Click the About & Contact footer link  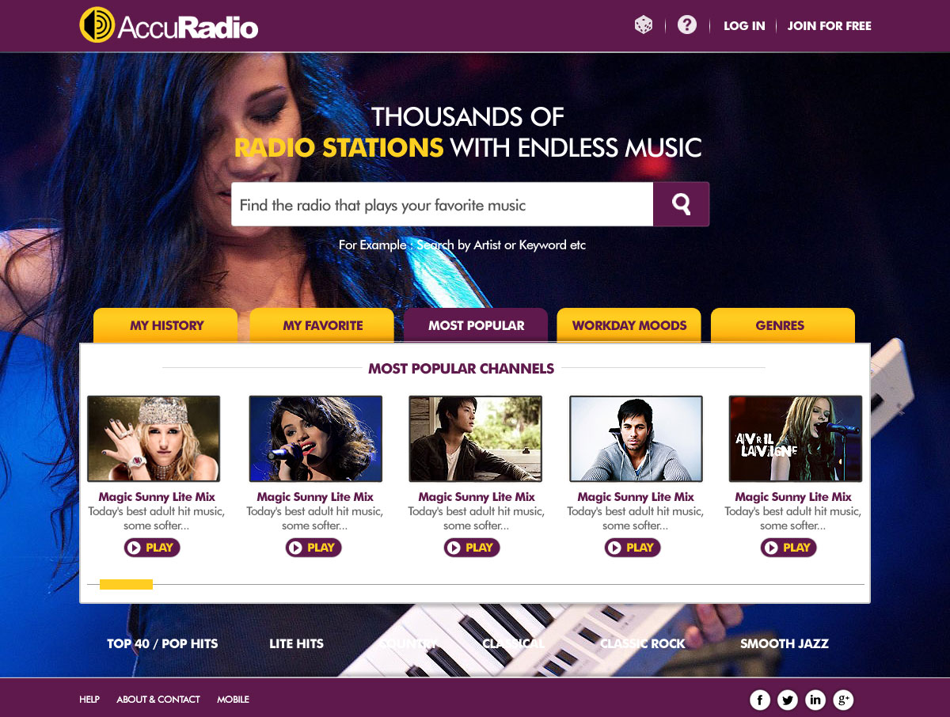pos(158,700)
